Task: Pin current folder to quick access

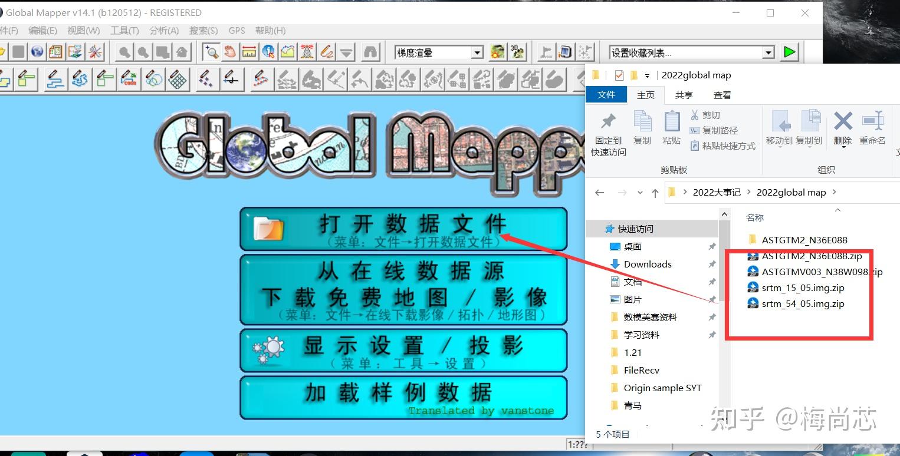Action: tap(607, 128)
